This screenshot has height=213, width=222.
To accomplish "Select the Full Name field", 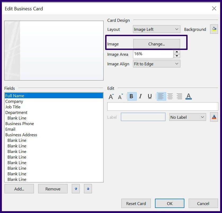I will (54, 96).
